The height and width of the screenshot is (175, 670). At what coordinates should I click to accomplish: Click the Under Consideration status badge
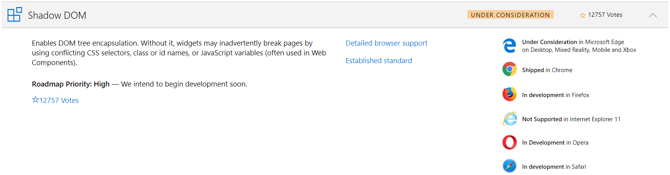click(x=510, y=15)
